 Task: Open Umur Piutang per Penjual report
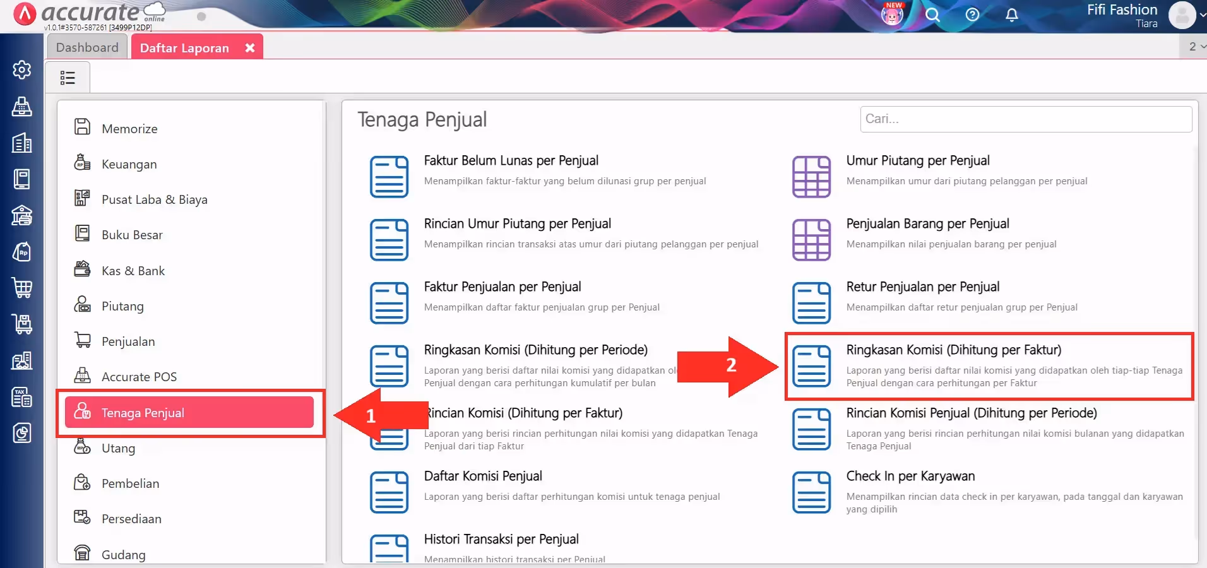pyautogui.click(x=918, y=160)
